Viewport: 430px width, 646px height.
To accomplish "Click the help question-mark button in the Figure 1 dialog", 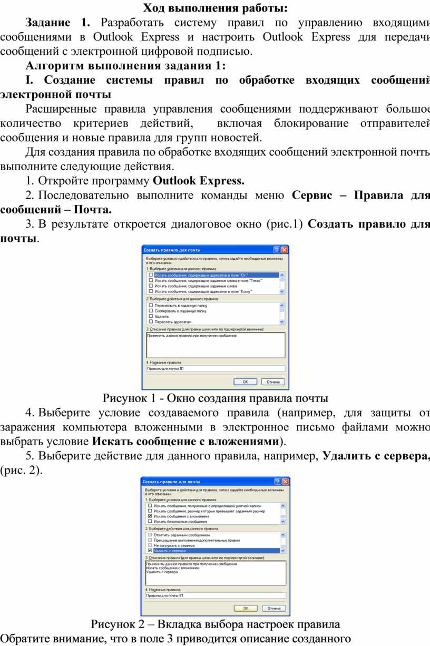I will (277, 250).
